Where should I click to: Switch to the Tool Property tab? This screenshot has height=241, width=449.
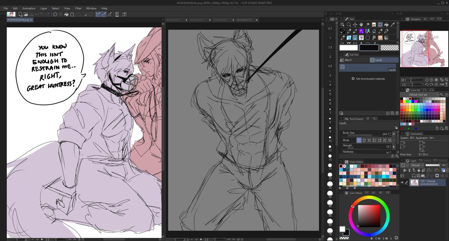click(x=354, y=119)
